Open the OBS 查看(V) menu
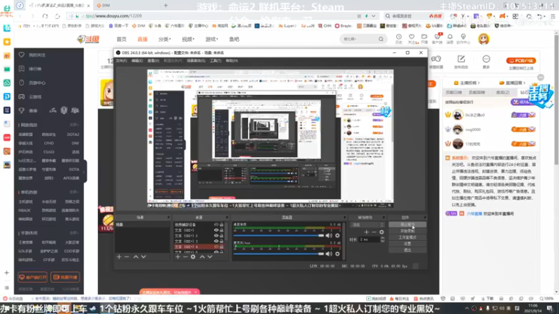 [153, 61]
